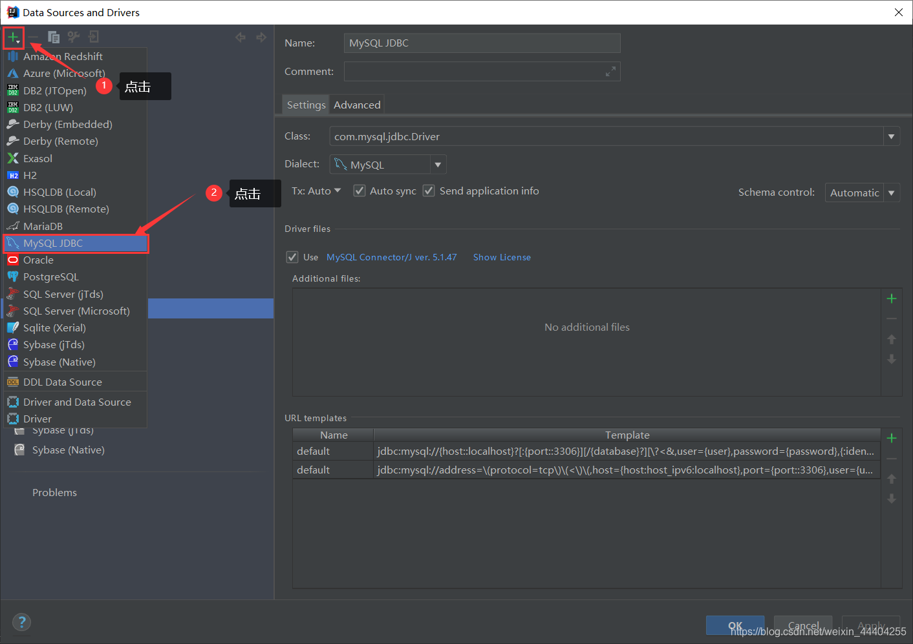Select MySQL JDBC in the dropdown list

coord(76,244)
